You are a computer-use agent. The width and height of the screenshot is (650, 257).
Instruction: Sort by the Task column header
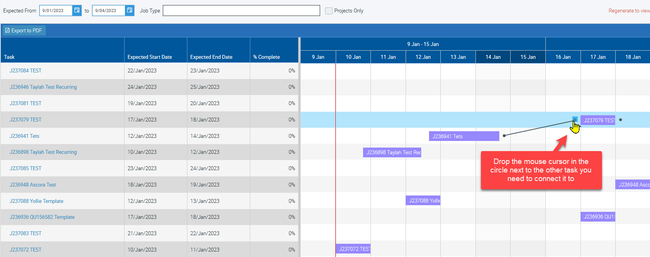tap(9, 57)
